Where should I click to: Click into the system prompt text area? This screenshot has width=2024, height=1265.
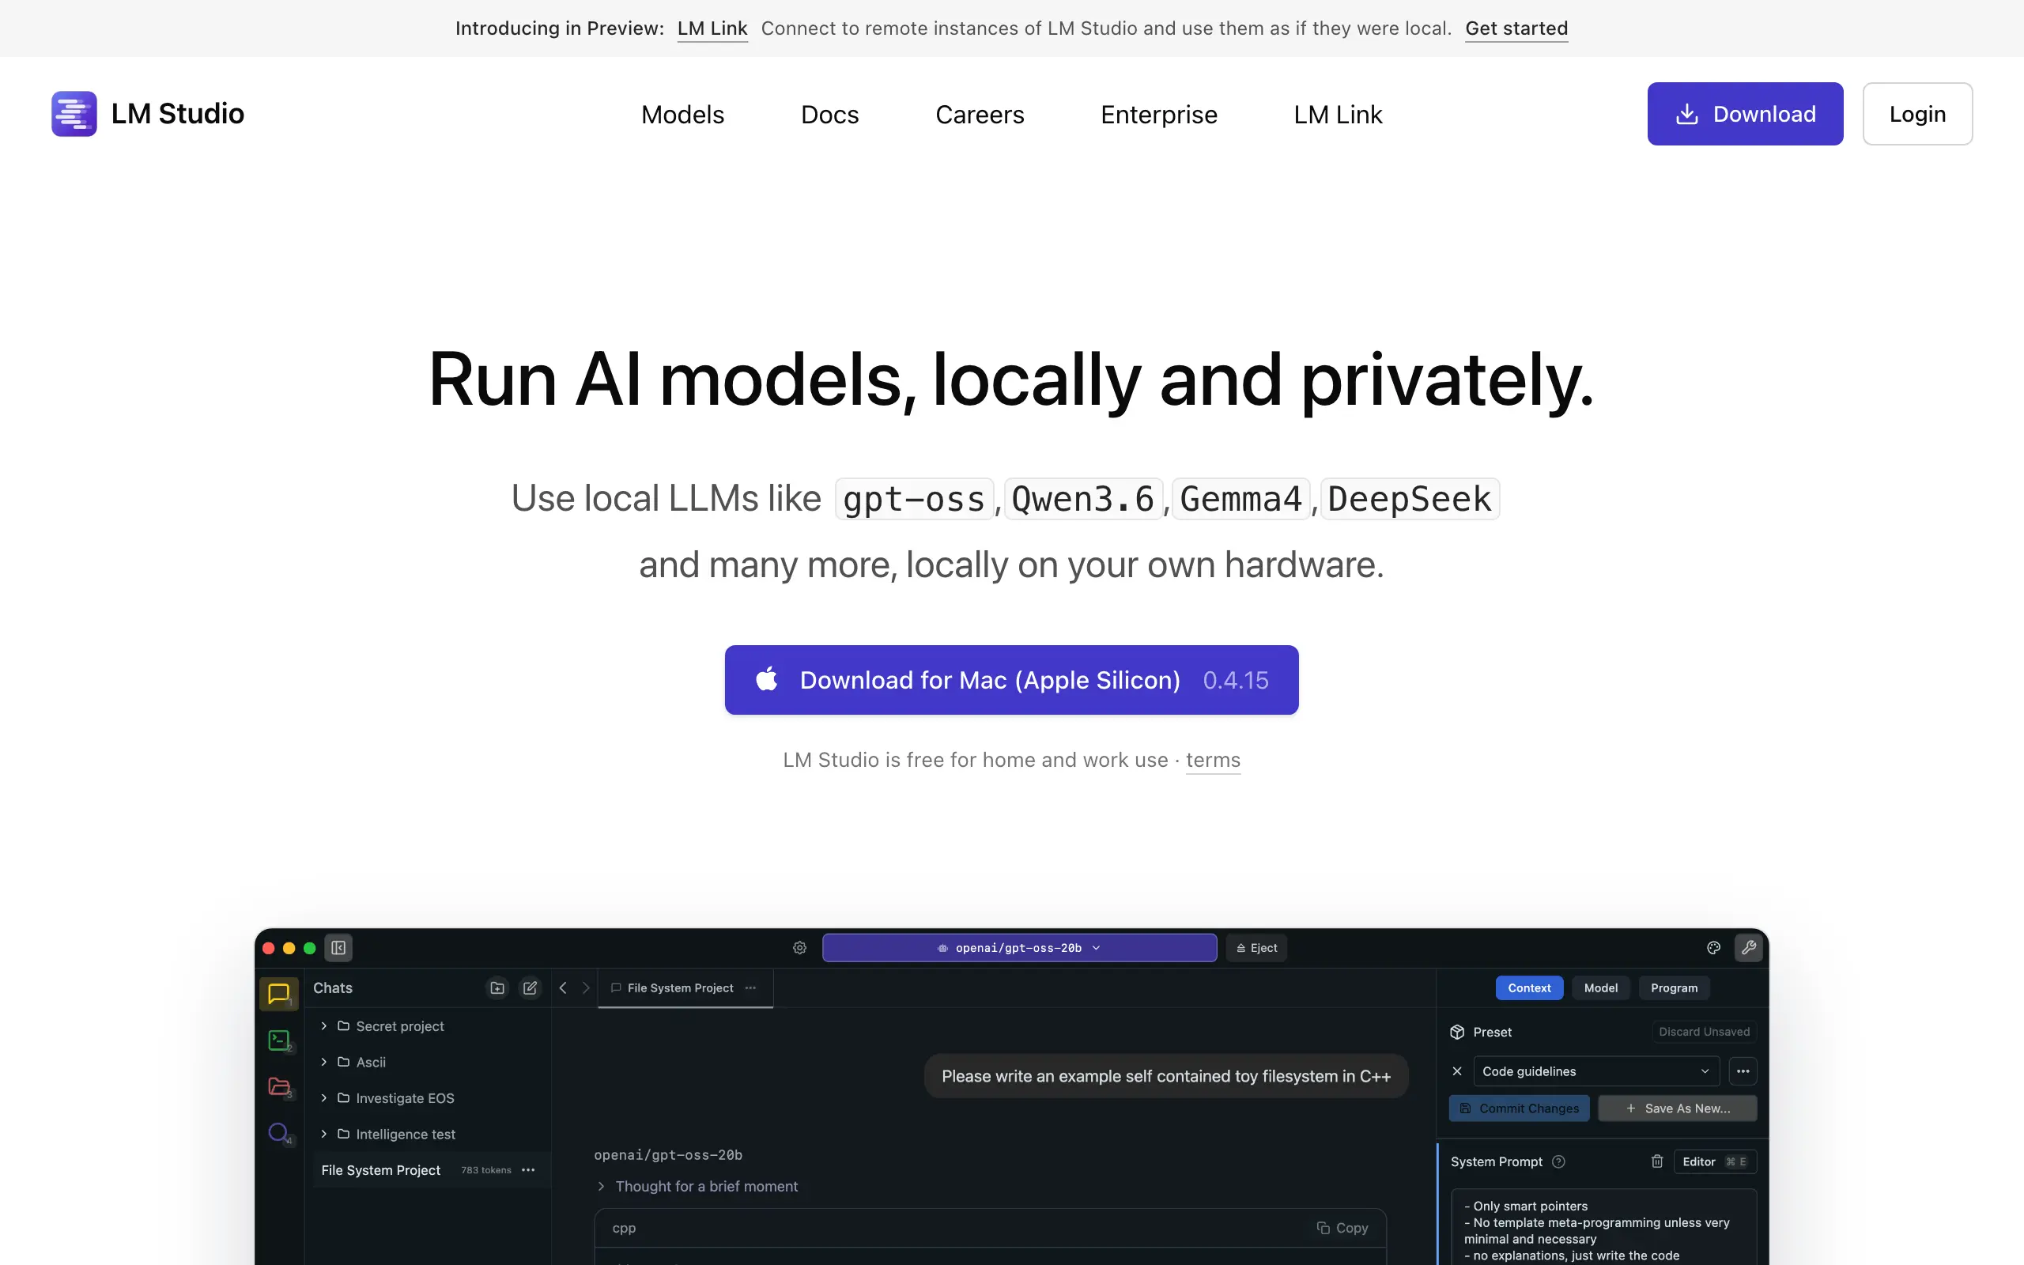[x=1603, y=1226]
